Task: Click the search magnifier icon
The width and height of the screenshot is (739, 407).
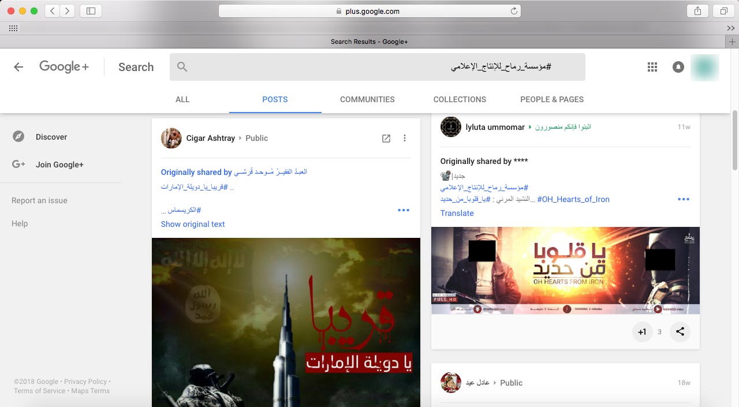Action: 182,67
